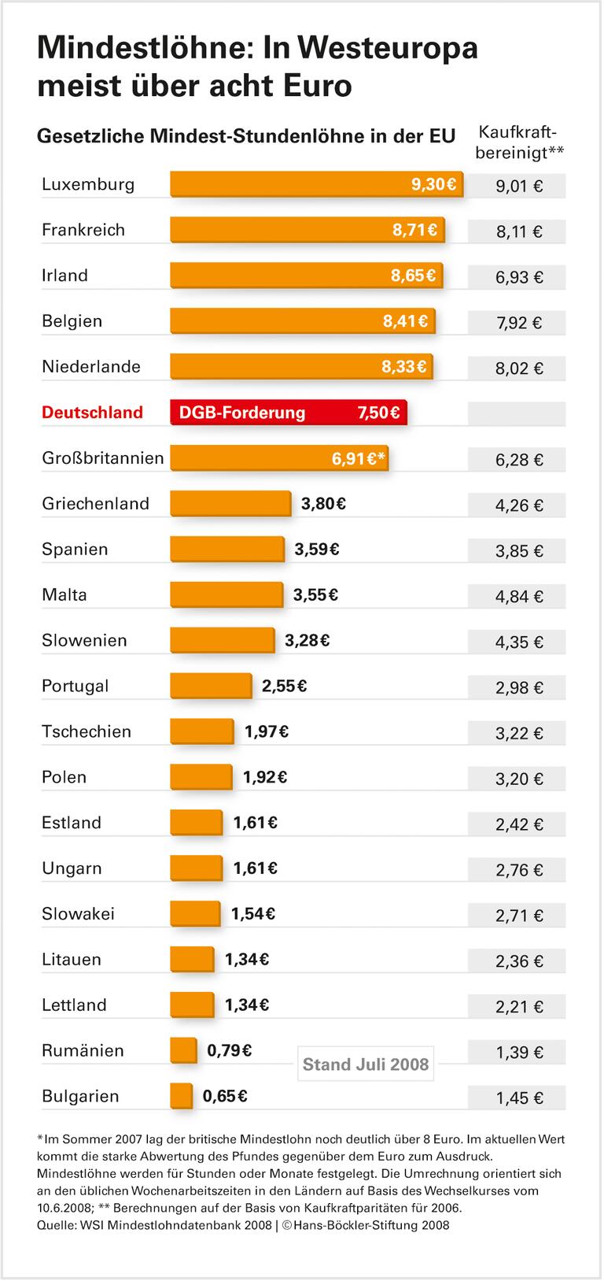Select the Deutschland label in red
The image size is (604, 1281).
[x=92, y=413]
